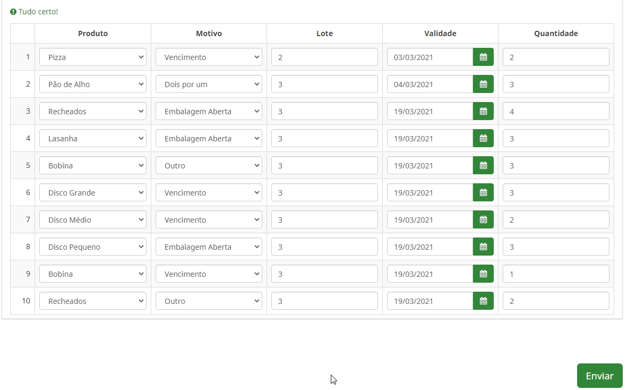Expand the Outro motivo dropdown in row 5
The width and height of the screenshot is (627, 390).
(x=209, y=165)
